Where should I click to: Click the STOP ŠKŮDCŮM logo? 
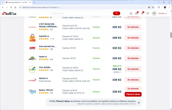(32, 27)
